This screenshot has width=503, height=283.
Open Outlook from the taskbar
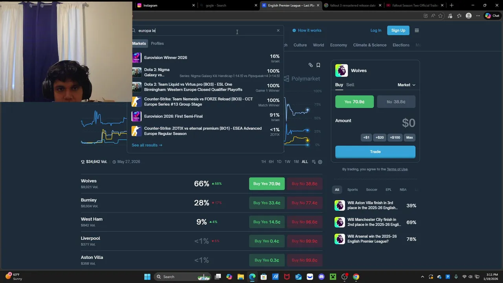click(298, 277)
